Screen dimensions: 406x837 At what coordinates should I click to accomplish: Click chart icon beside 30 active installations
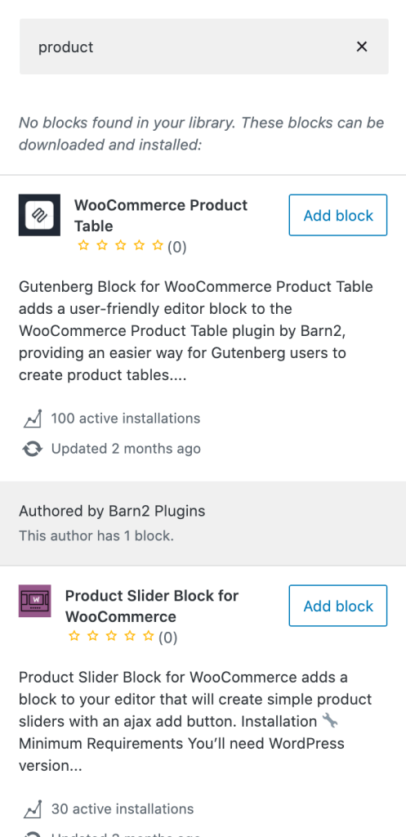coord(32,810)
